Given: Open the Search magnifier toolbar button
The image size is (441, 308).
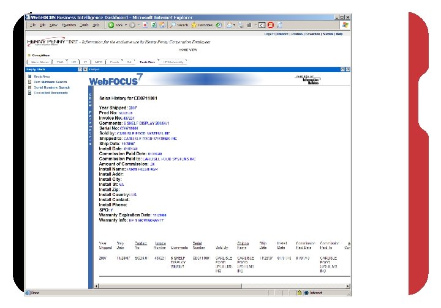Looking at the screenshot, I should (x=179, y=25).
